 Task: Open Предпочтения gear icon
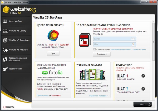[5, 69]
